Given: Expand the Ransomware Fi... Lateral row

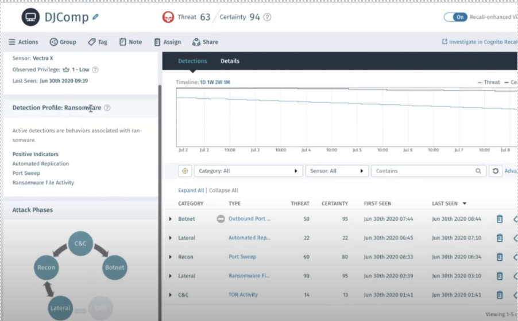Looking at the screenshot, I should coord(170,276).
